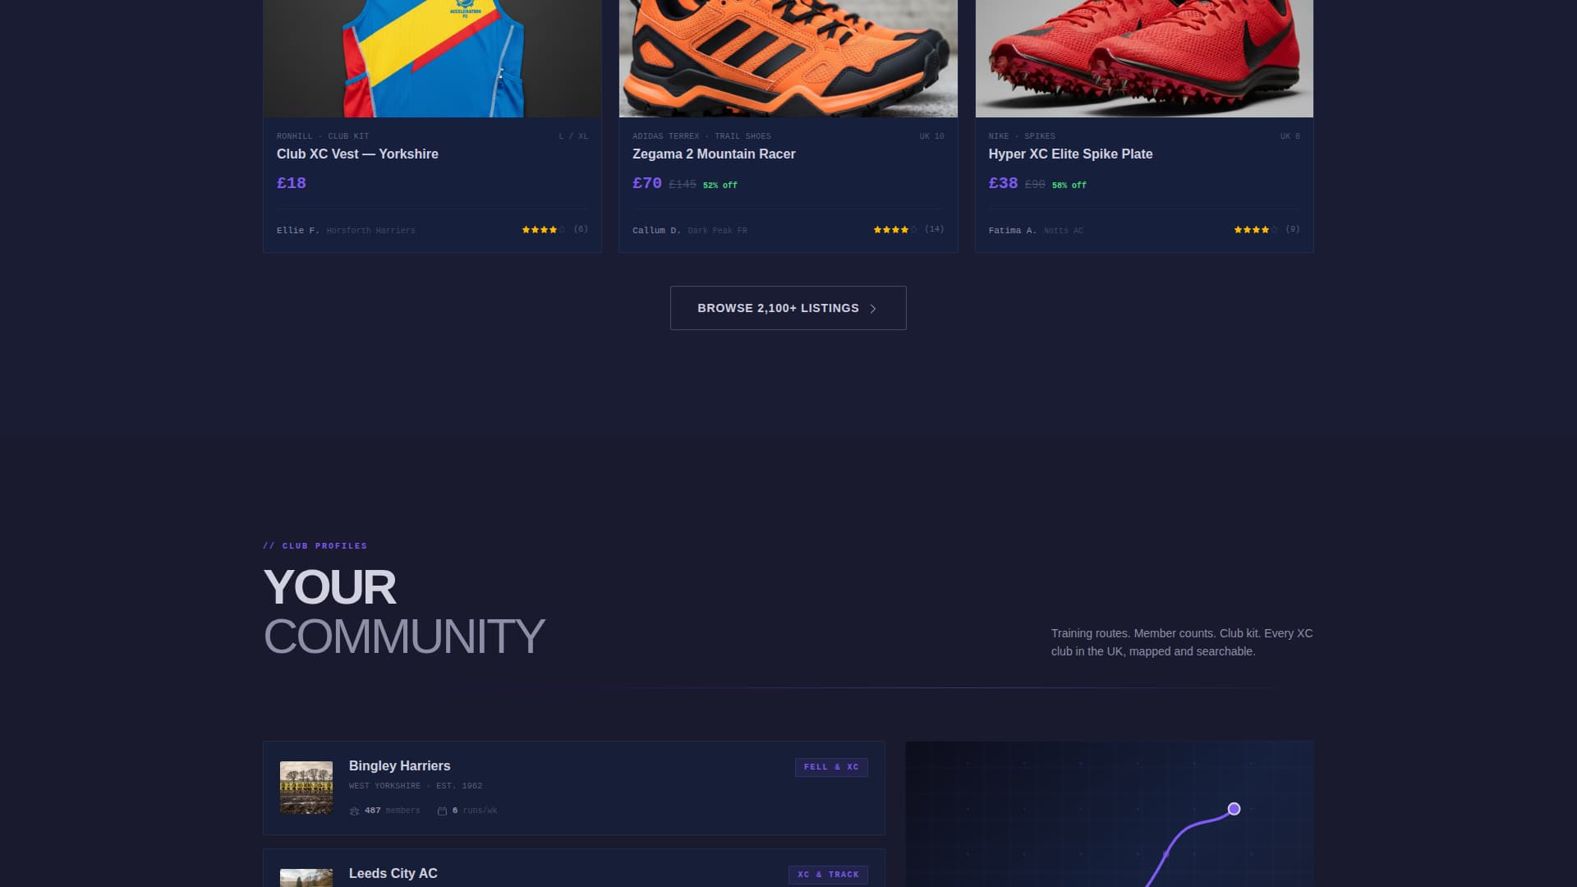Click the 52% off discount label
This screenshot has height=887, width=1577.
coord(720,186)
